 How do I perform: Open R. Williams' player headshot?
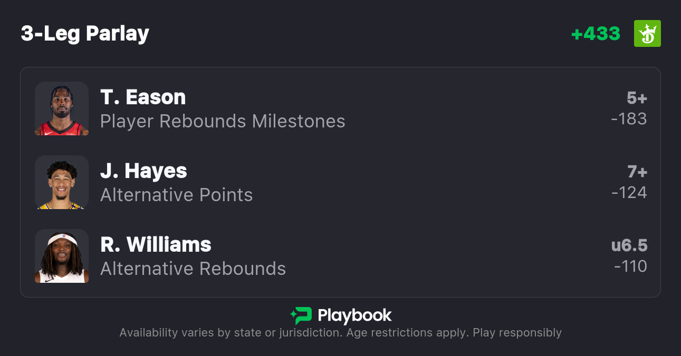click(x=62, y=256)
